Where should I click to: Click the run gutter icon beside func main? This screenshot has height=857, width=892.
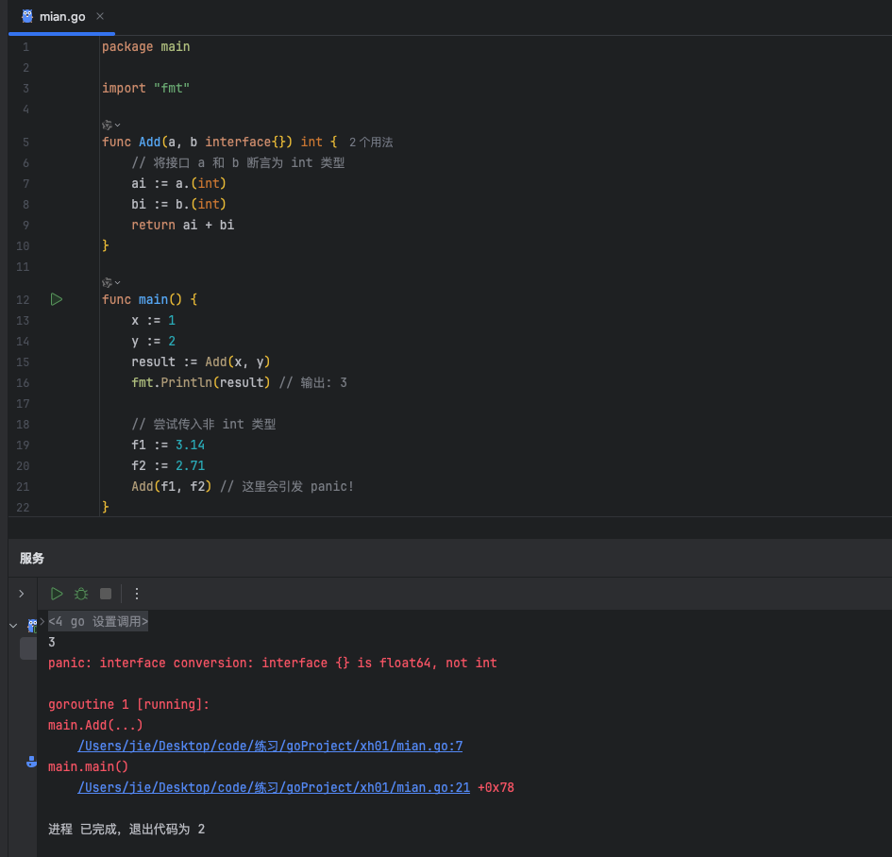pyautogui.click(x=57, y=300)
